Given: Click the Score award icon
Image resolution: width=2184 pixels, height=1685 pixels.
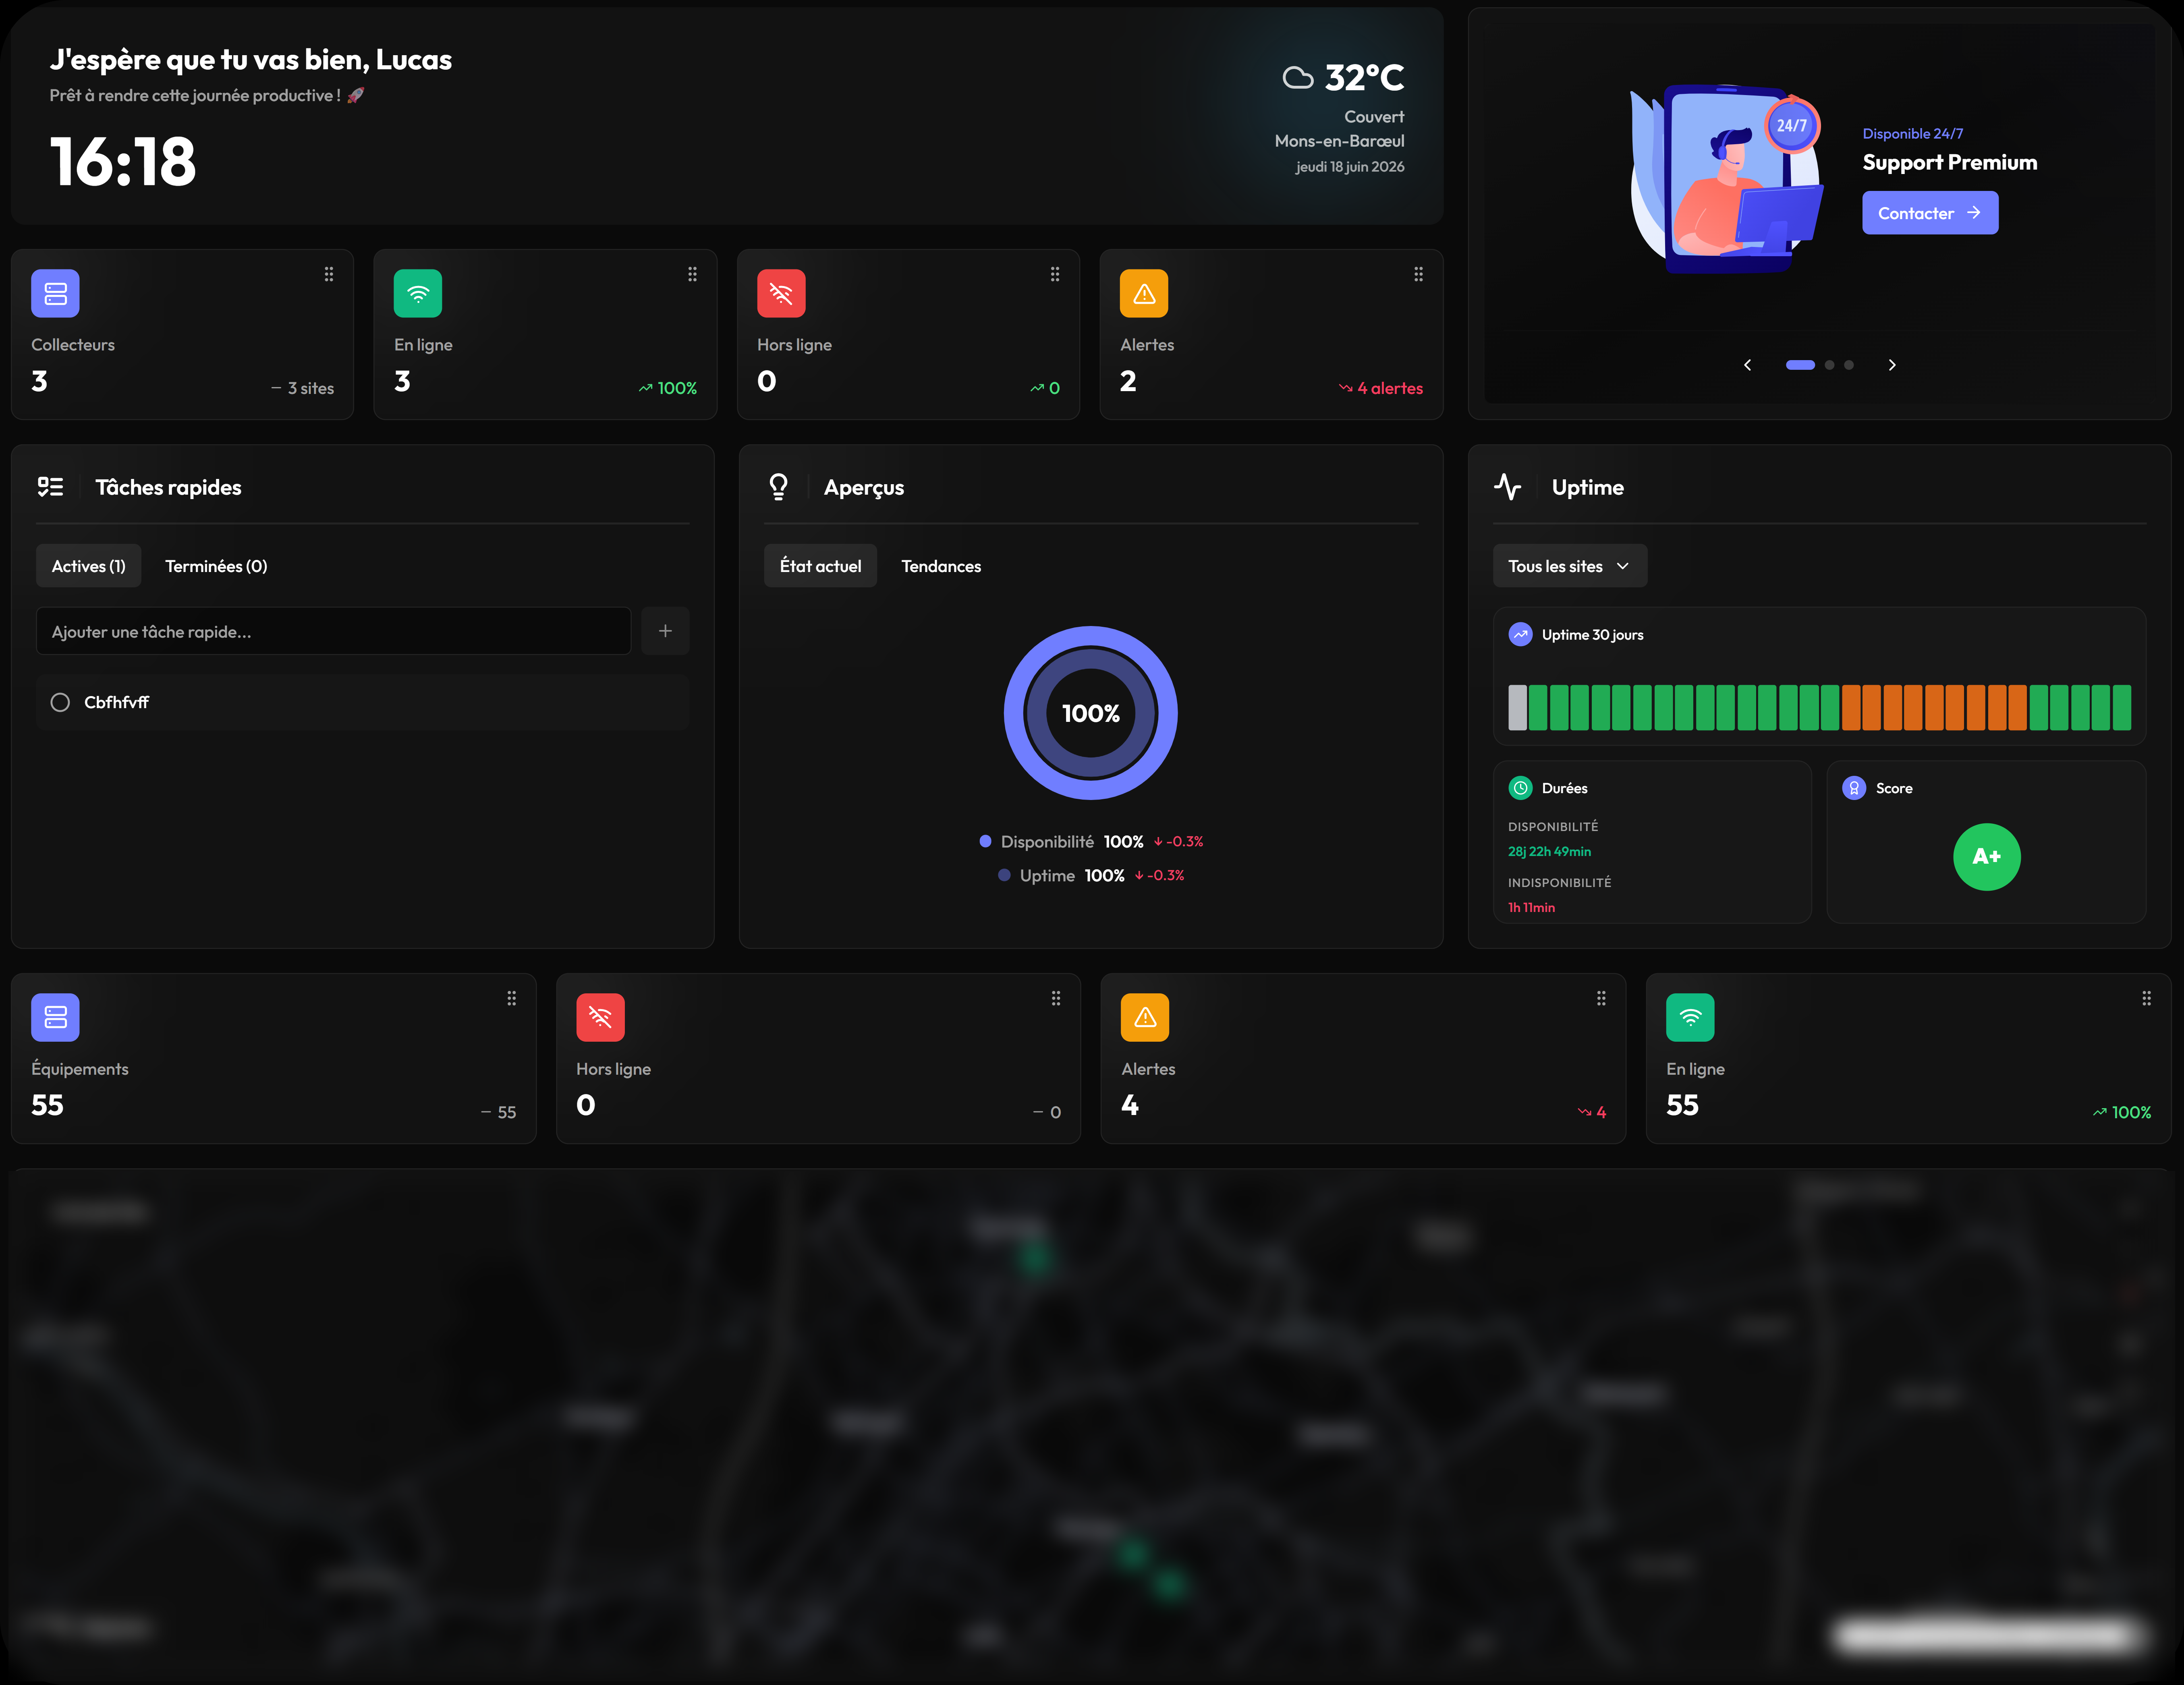Looking at the screenshot, I should point(1854,788).
